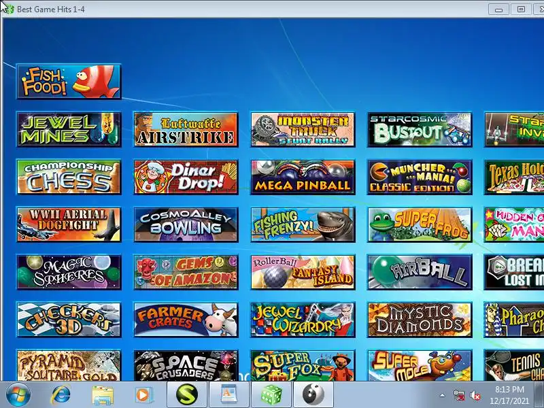Open the Windows Start menu orb
544x408 pixels.
18,395
